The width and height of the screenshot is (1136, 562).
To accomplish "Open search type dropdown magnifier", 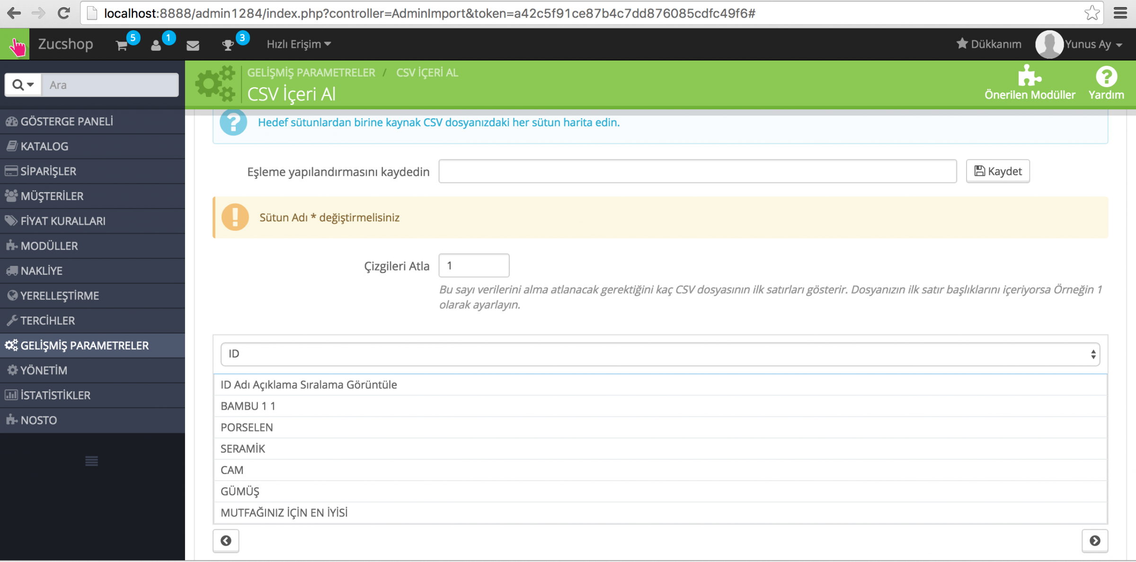I will [23, 85].
